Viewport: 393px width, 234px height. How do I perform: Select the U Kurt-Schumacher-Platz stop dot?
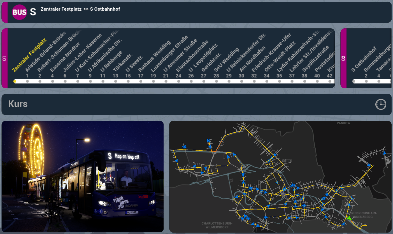click(78, 81)
